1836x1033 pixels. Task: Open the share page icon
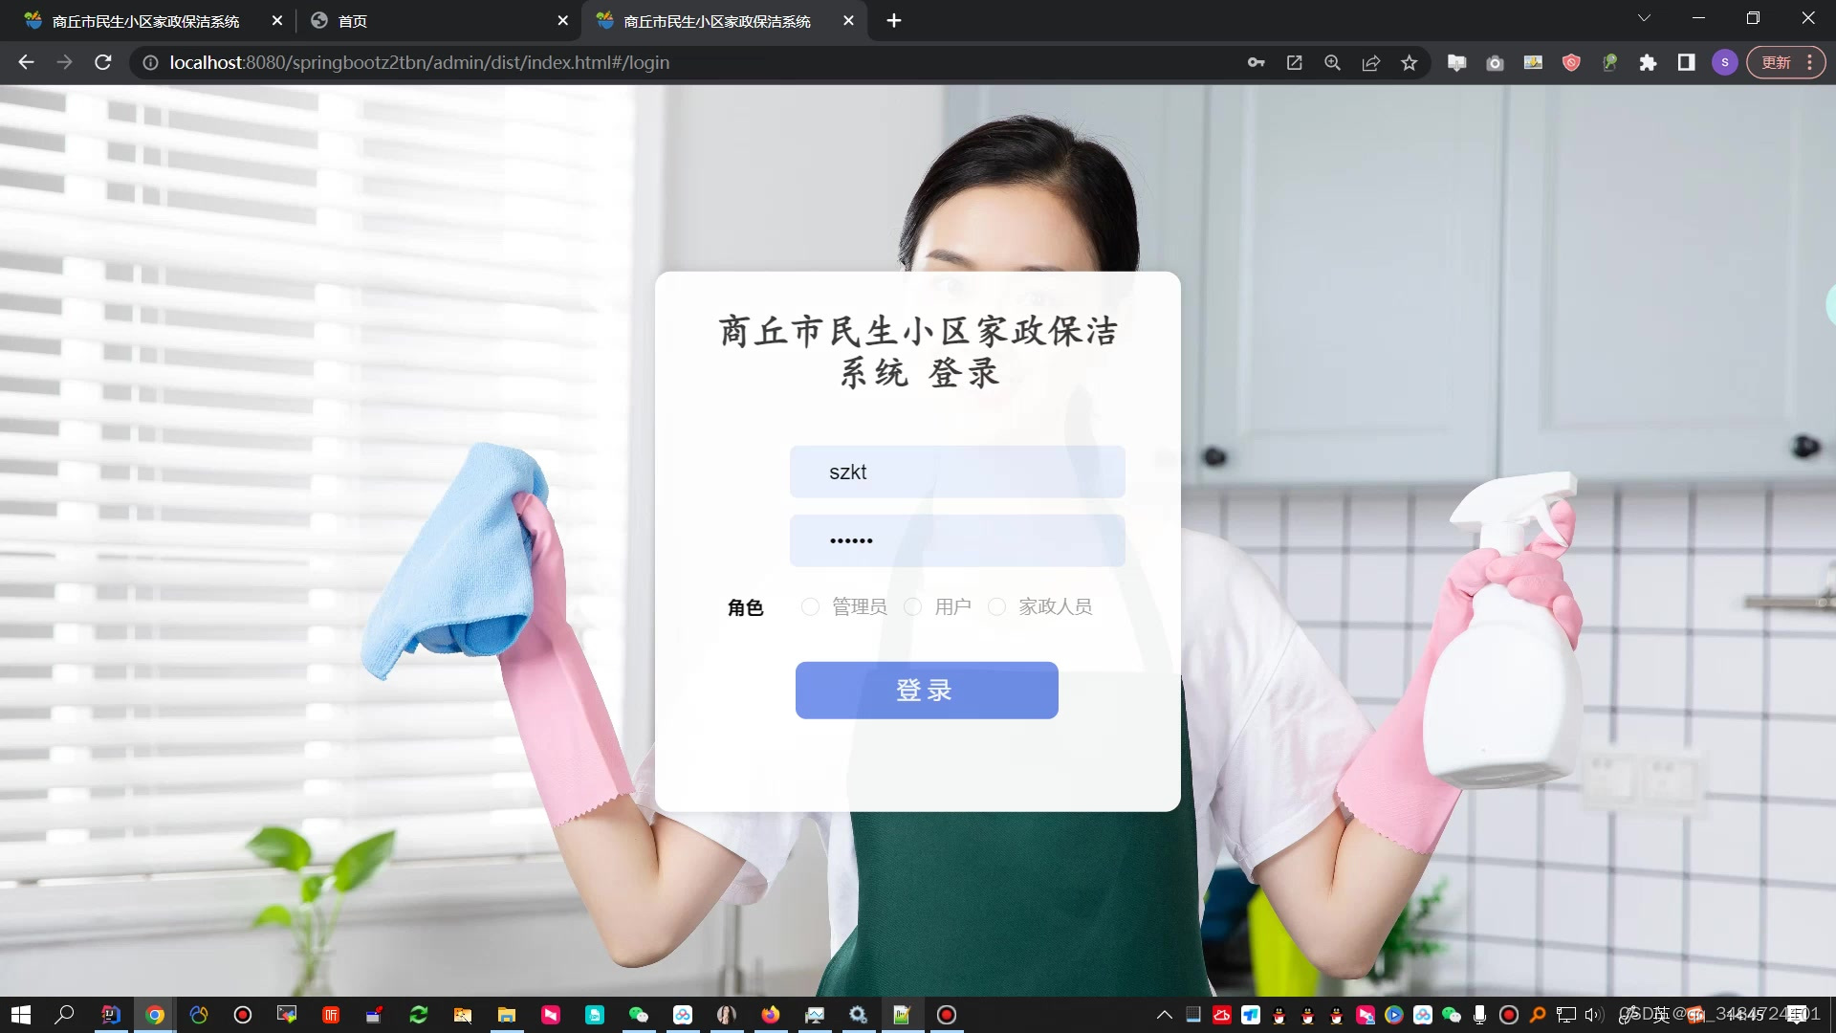pyautogui.click(x=1370, y=62)
